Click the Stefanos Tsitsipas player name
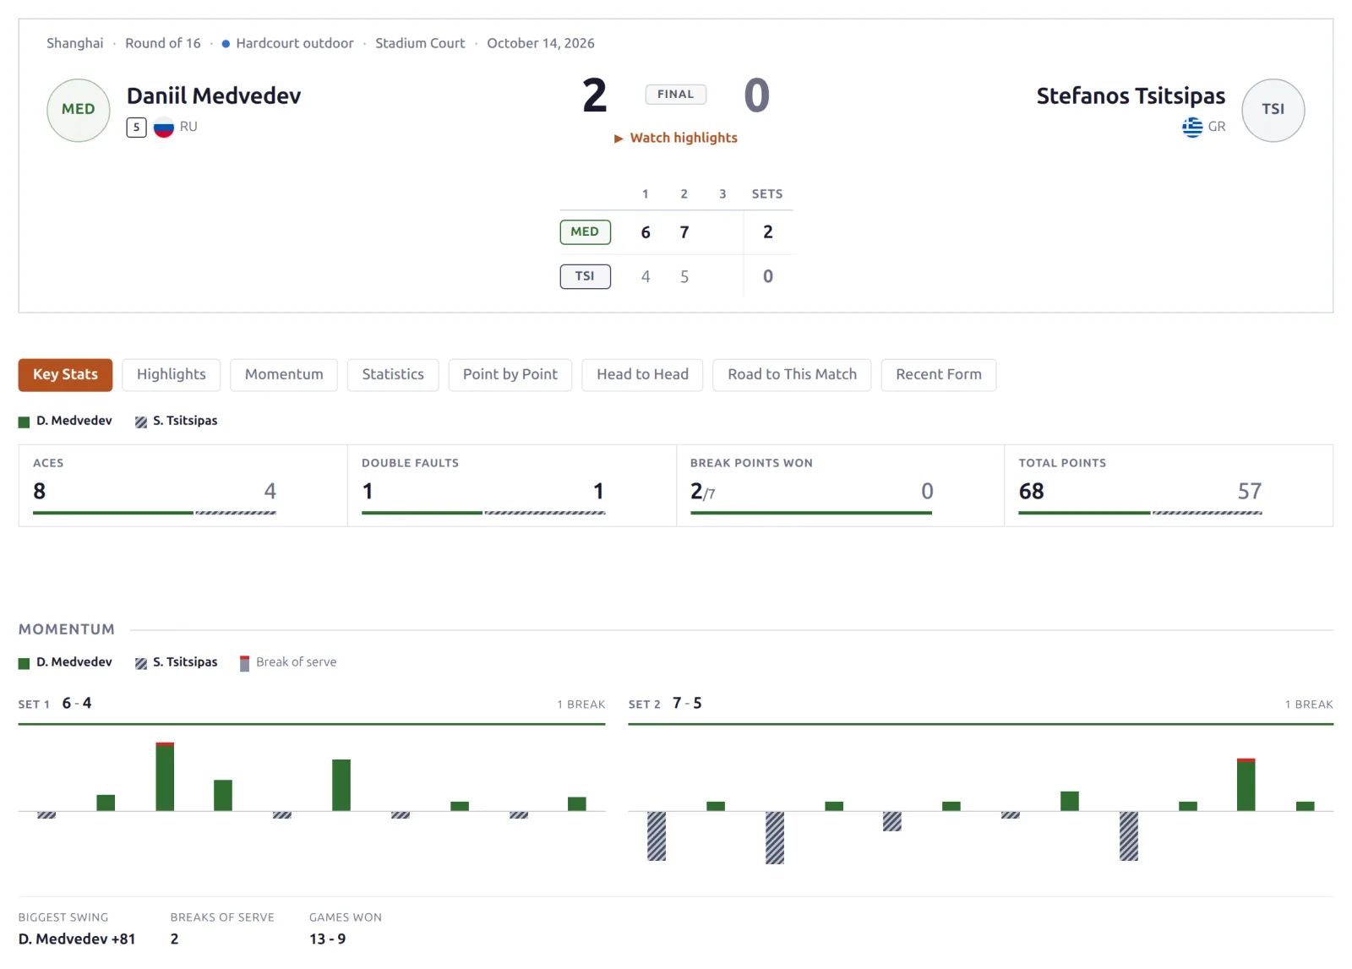1352x969 pixels. (x=1131, y=96)
